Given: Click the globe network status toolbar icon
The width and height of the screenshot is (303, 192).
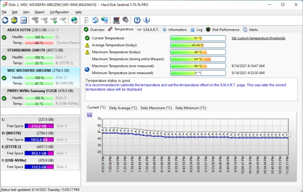Looking at the screenshot, I should click(74, 20).
